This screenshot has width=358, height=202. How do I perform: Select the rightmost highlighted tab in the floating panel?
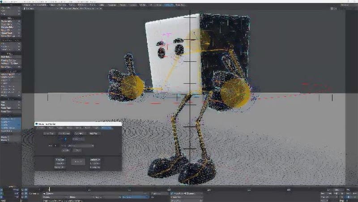[107, 128]
